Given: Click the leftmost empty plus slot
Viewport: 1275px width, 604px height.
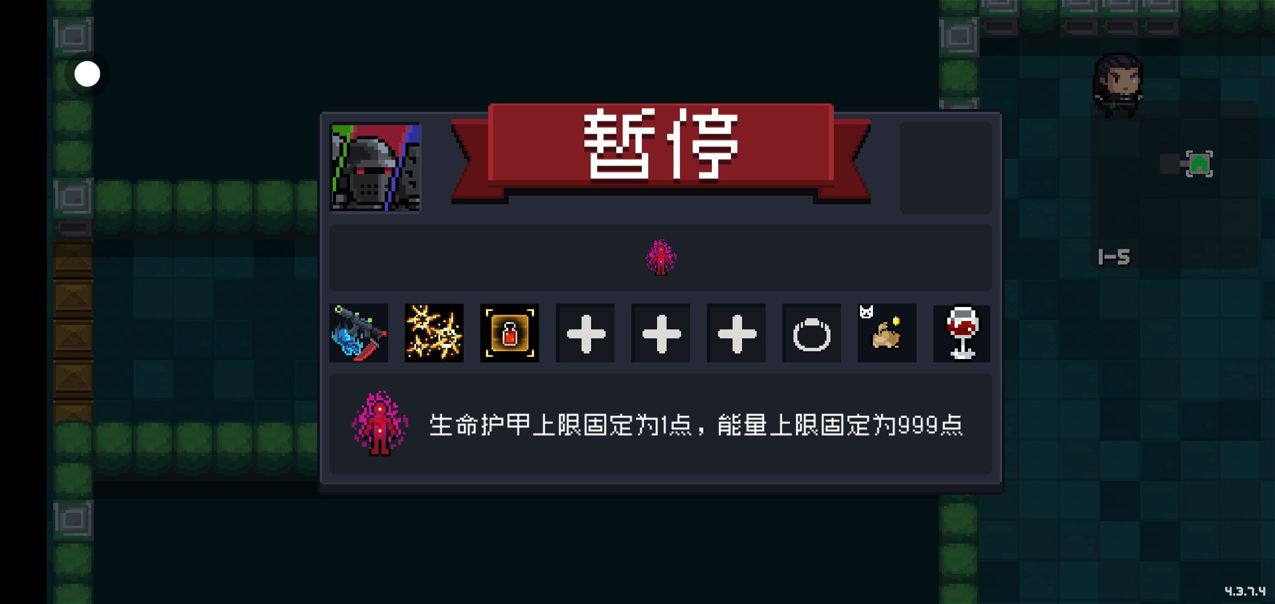Looking at the screenshot, I should click(585, 333).
